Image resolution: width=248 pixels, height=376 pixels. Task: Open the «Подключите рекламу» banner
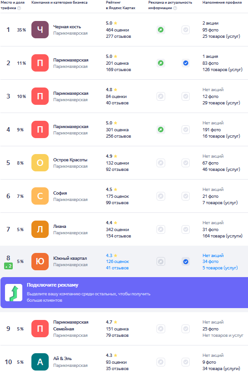click(x=124, y=293)
